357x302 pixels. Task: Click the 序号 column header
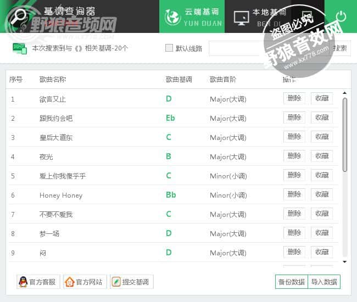pos(16,80)
